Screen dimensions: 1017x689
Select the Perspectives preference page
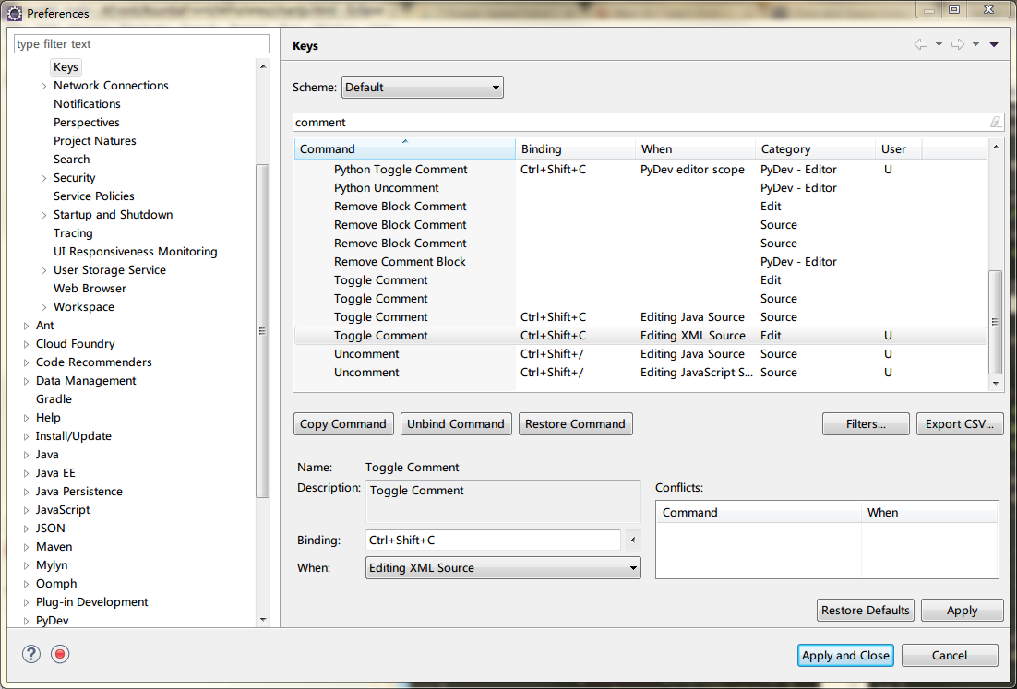pyautogui.click(x=86, y=123)
